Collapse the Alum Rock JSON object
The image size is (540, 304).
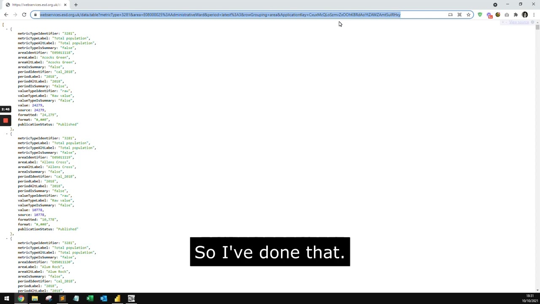pyautogui.click(x=7, y=239)
